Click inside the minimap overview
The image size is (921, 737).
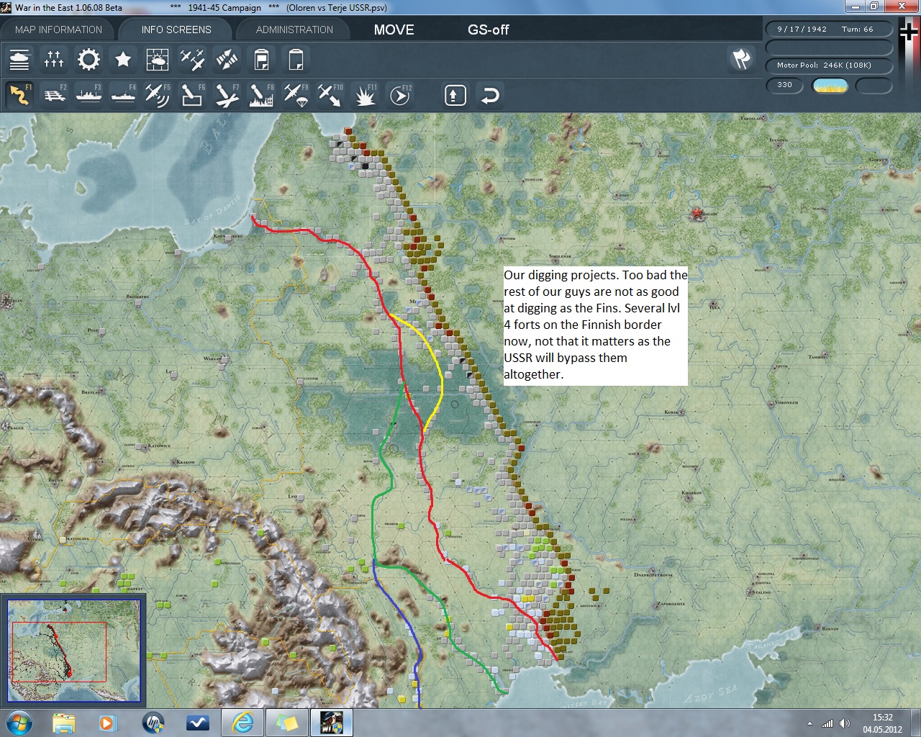coord(73,651)
